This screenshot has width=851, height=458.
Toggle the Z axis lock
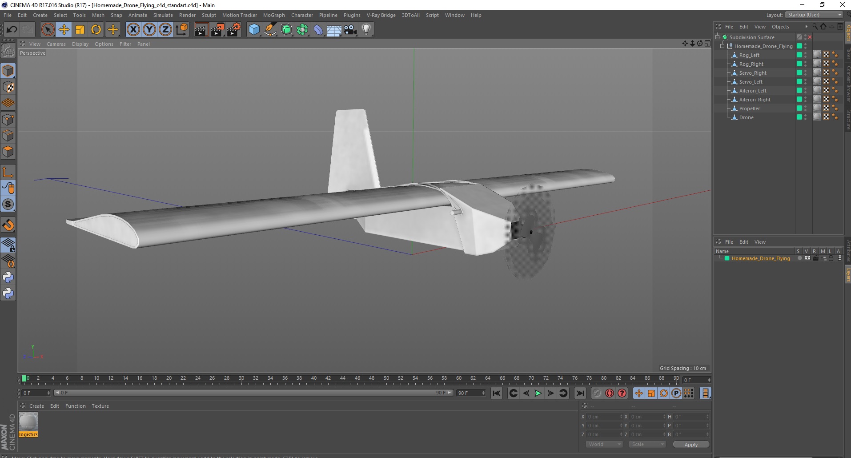point(165,30)
